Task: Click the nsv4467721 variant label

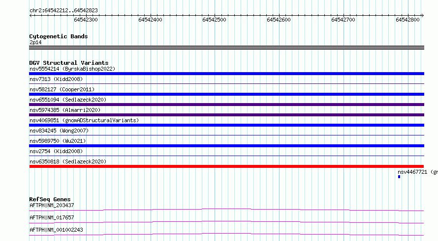Action: pyautogui.click(x=418, y=172)
